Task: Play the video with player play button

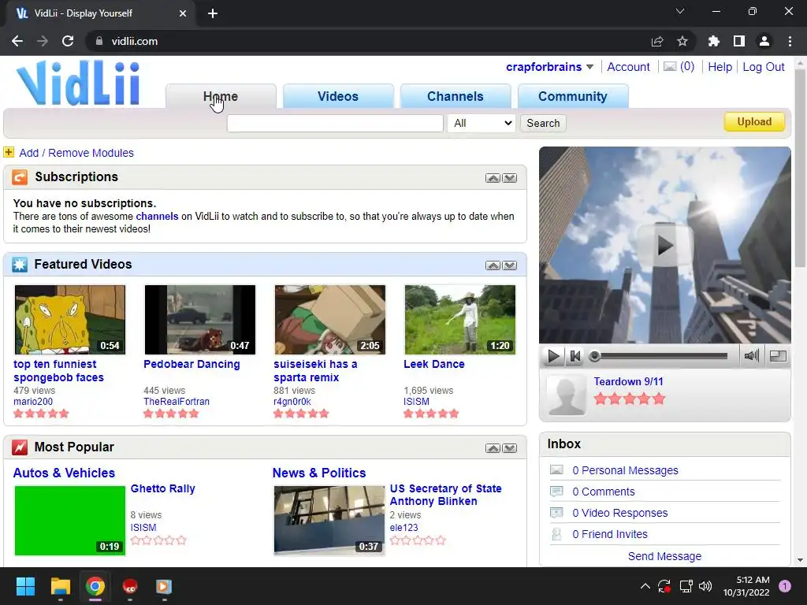Action: coord(554,356)
